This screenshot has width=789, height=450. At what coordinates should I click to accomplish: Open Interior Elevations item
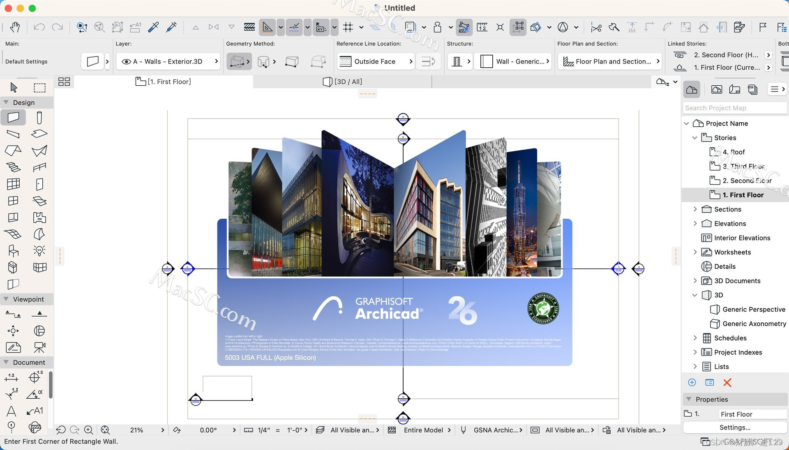point(742,238)
